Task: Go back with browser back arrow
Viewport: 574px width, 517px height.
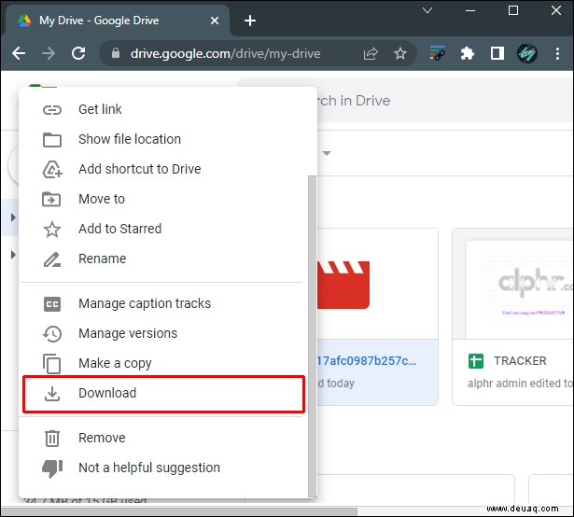Action: click(19, 54)
